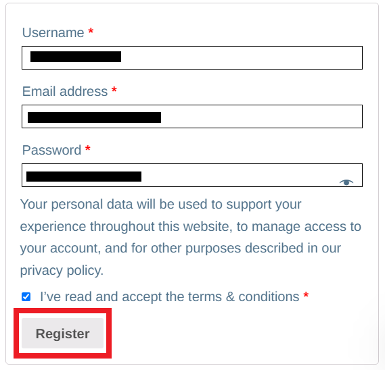Click the Username field label
The width and height of the screenshot is (385, 370).
[x=53, y=32]
